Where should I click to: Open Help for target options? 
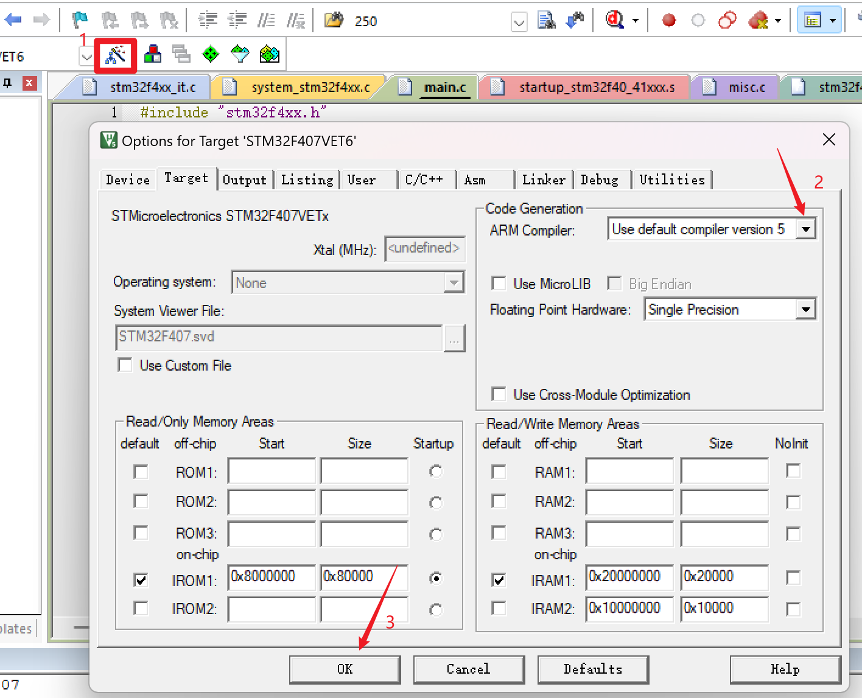(785, 669)
